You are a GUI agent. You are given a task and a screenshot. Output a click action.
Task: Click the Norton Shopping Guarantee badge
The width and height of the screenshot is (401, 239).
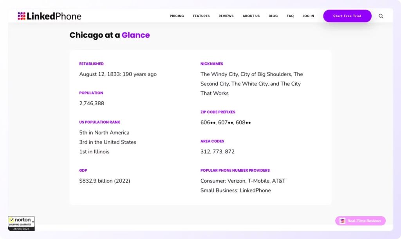point(21,223)
